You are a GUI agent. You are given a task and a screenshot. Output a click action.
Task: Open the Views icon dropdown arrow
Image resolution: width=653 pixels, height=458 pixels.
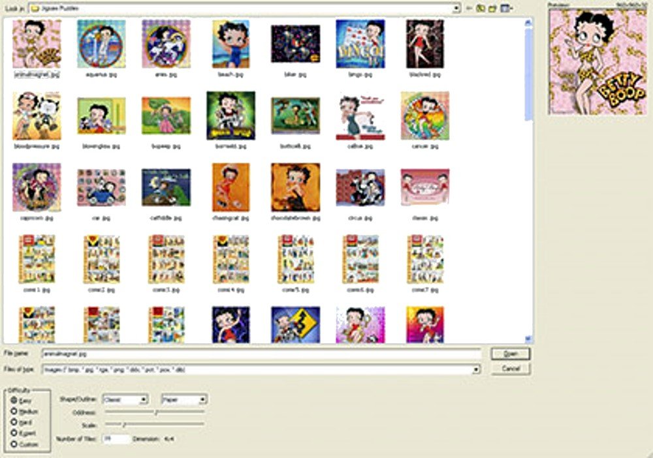pos(513,8)
